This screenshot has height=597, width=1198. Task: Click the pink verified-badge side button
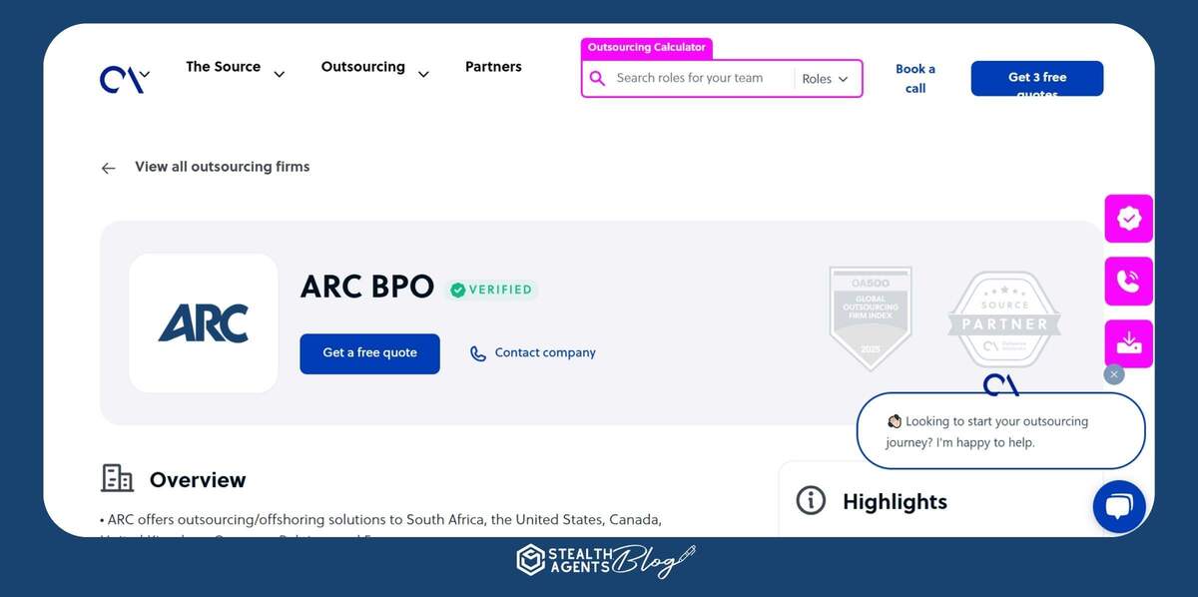pos(1129,219)
